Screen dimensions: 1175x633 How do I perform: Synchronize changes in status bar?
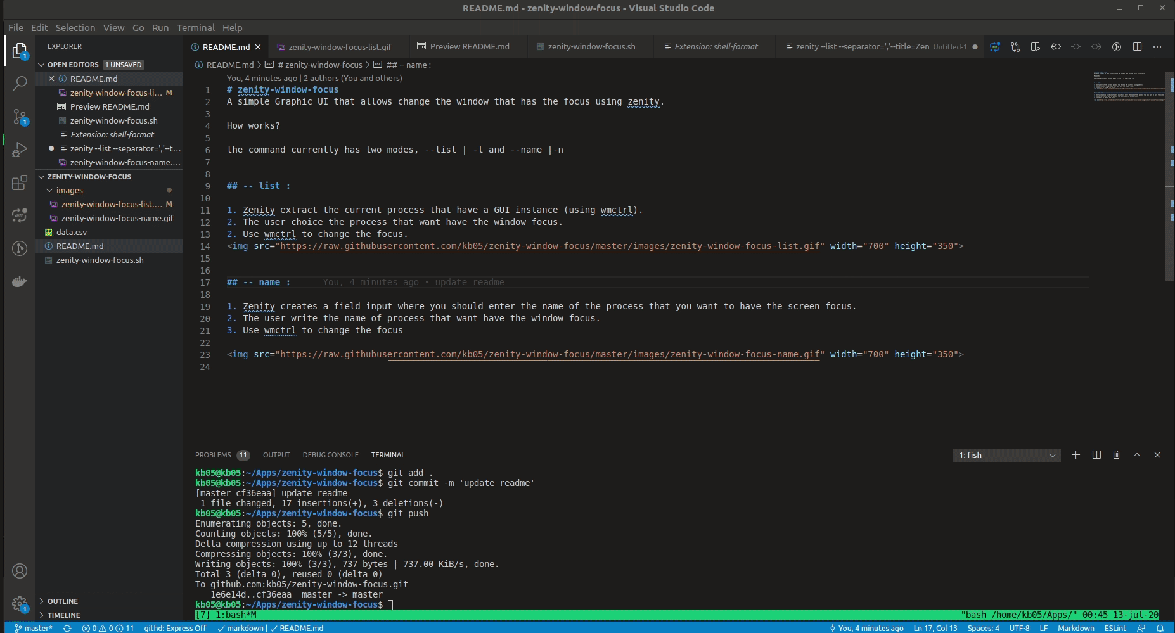[67, 628]
